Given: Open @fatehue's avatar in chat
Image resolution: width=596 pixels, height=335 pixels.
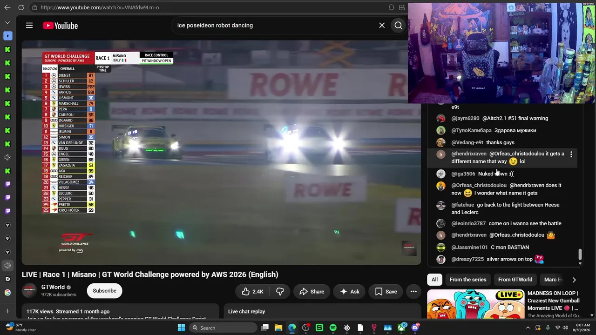Looking at the screenshot, I should [441, 205].
